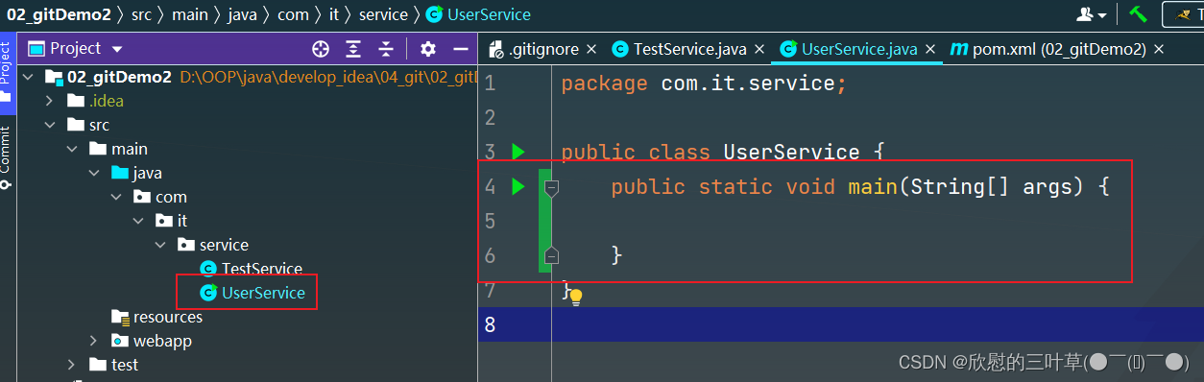
Task: Select the webapp folder in tree
Action: [163, 341]
